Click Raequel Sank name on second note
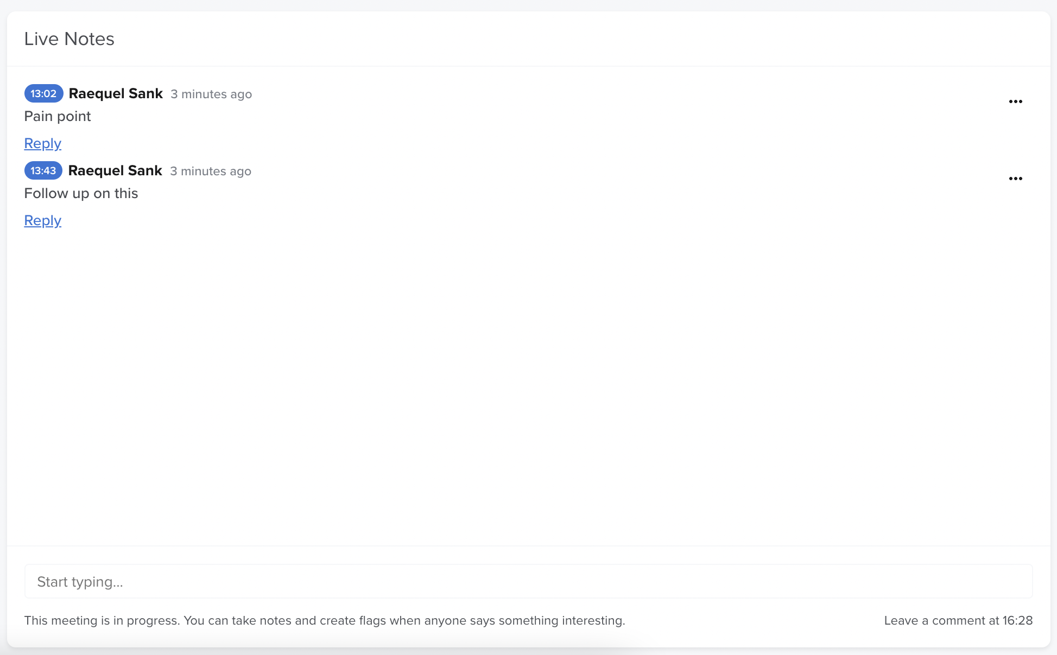 coord(115,170)
